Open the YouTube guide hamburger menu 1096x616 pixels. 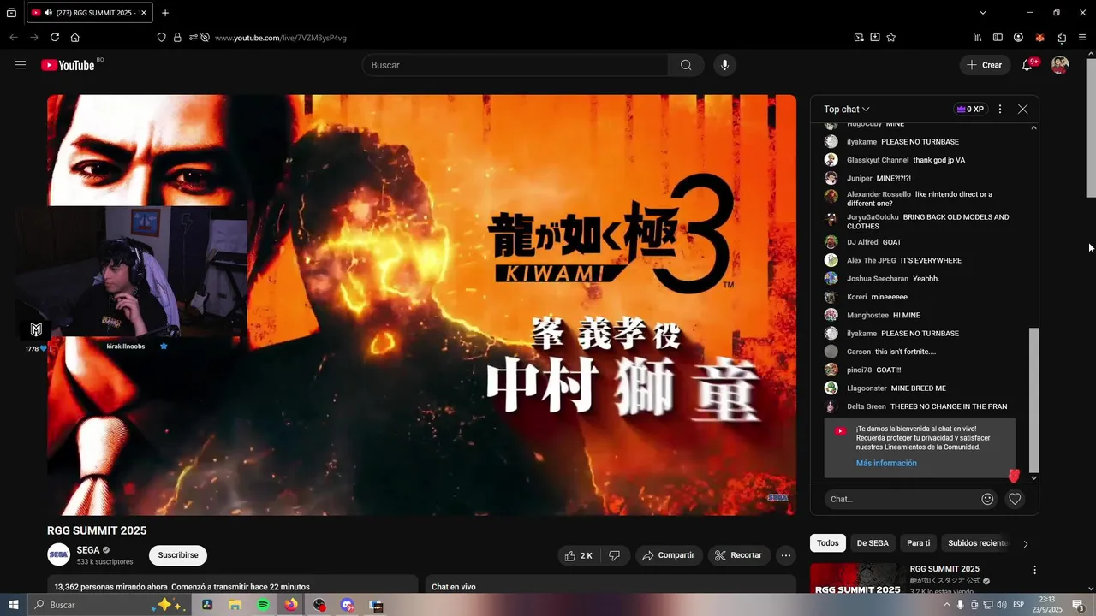click(x=21, y=65)
